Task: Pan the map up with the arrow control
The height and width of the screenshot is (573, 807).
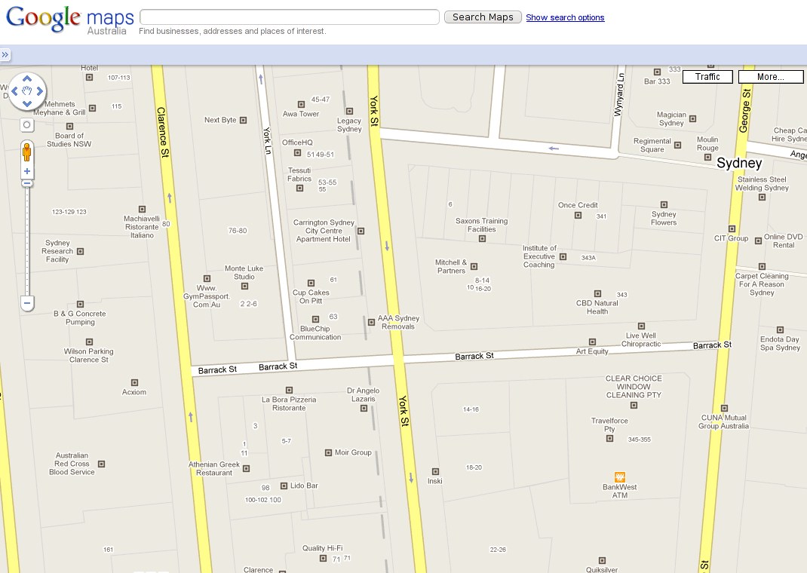Action: [x=27, y=78]
